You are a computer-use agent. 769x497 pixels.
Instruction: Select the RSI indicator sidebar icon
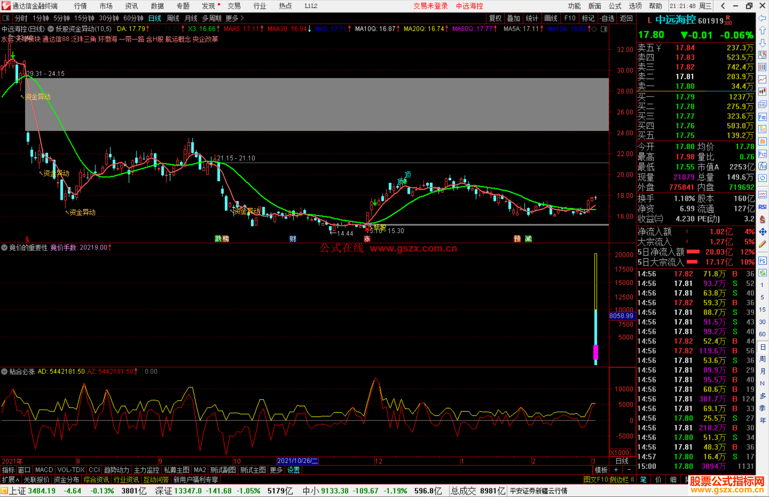[762, 207]
